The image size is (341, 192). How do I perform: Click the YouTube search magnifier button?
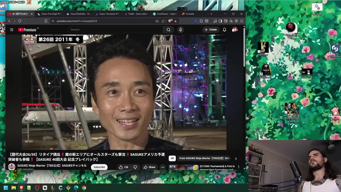[x=168, y=30]
